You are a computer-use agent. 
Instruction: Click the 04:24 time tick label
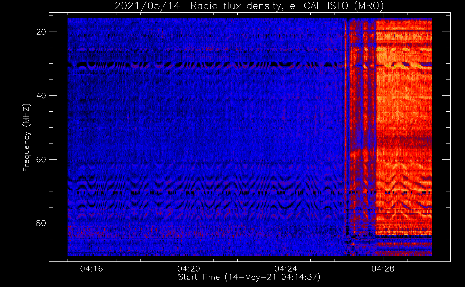(286, 269)
